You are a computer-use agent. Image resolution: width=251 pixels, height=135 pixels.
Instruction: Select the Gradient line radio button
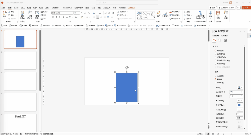[x=216, y=83]
